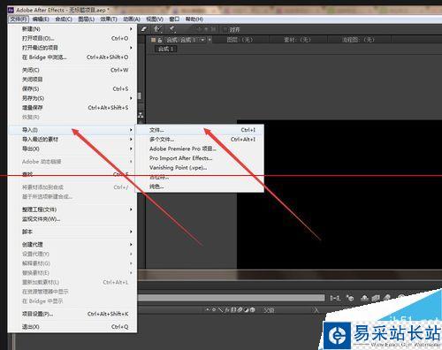This screenshot has width=442, height=350.
Task: Click the 合成 1 breadcrumb tab
Action: point(166,49)
